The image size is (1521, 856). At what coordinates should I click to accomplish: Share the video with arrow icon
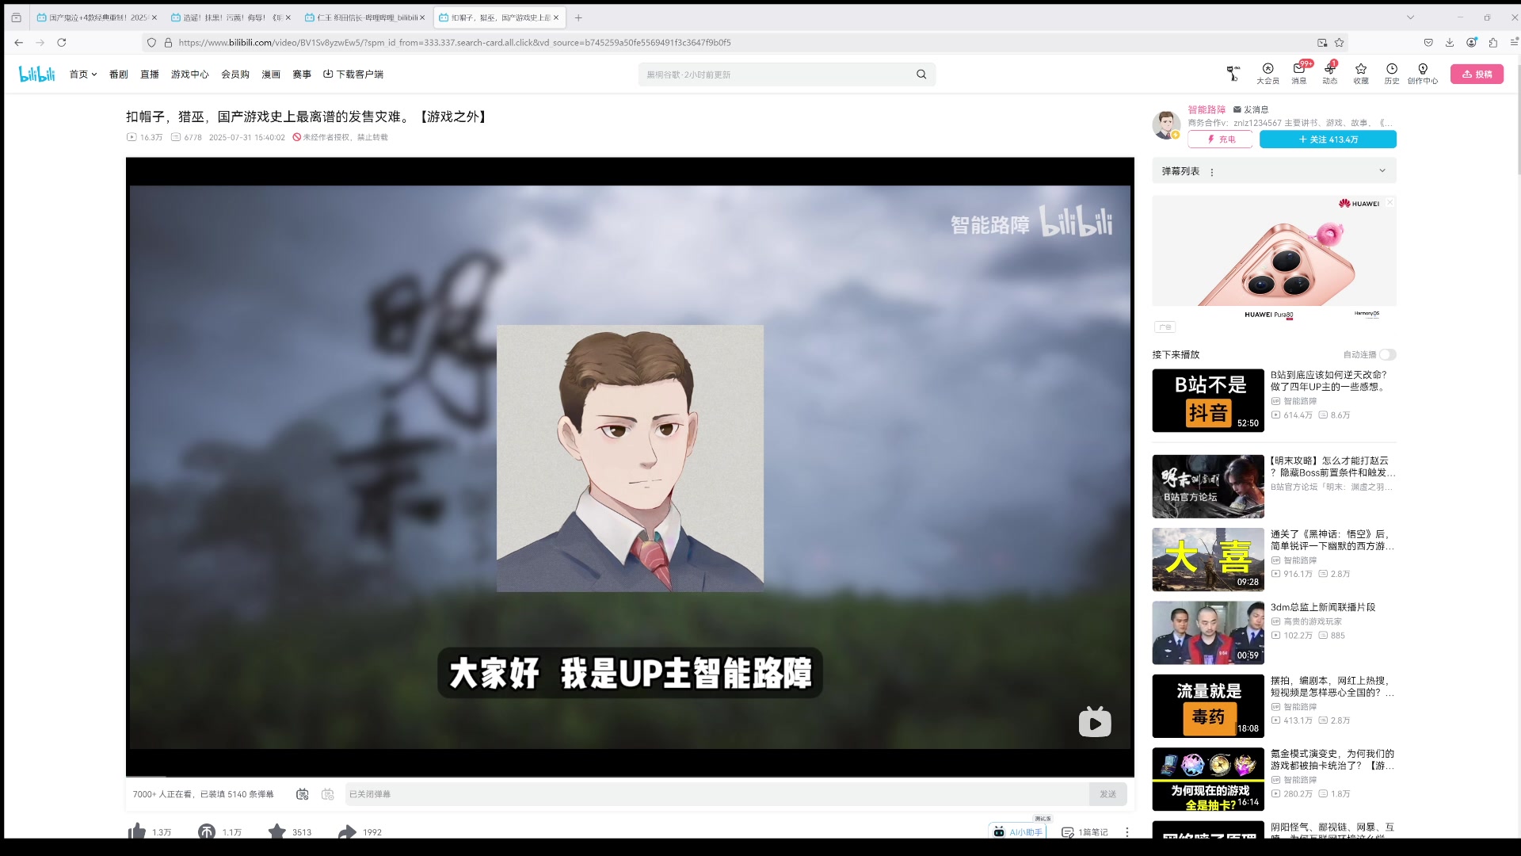(x=347, y=831)
